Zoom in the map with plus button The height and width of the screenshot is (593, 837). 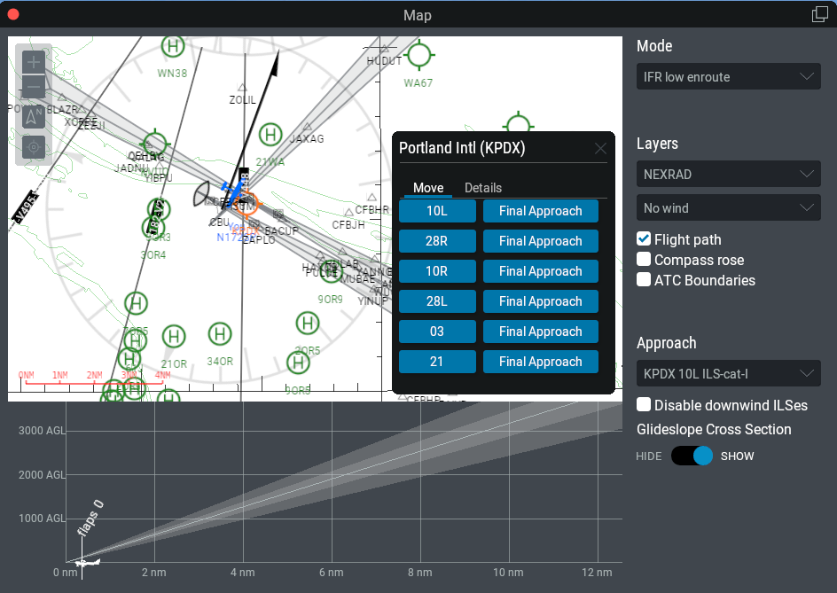pyautogui.click(x=33, y=62)
